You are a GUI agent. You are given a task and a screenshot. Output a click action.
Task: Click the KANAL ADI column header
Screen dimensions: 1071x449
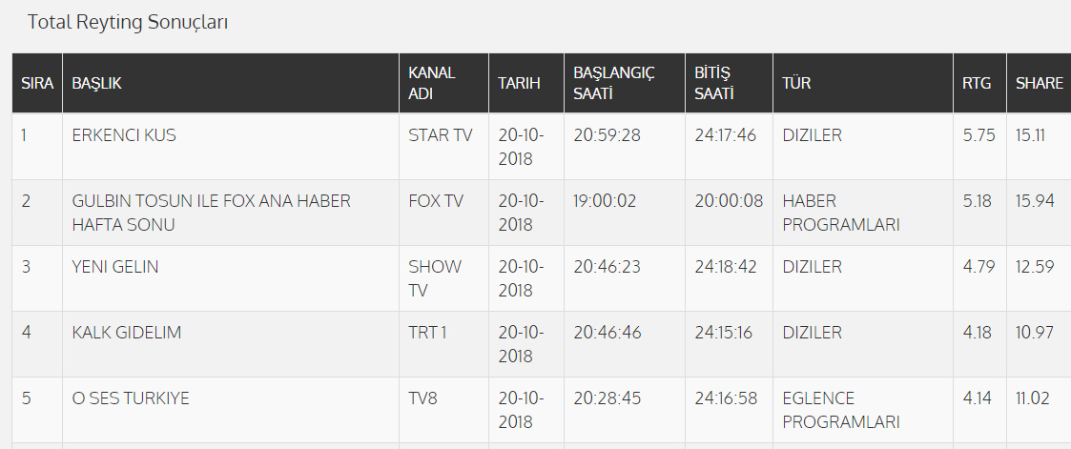[x=432, y=83]
